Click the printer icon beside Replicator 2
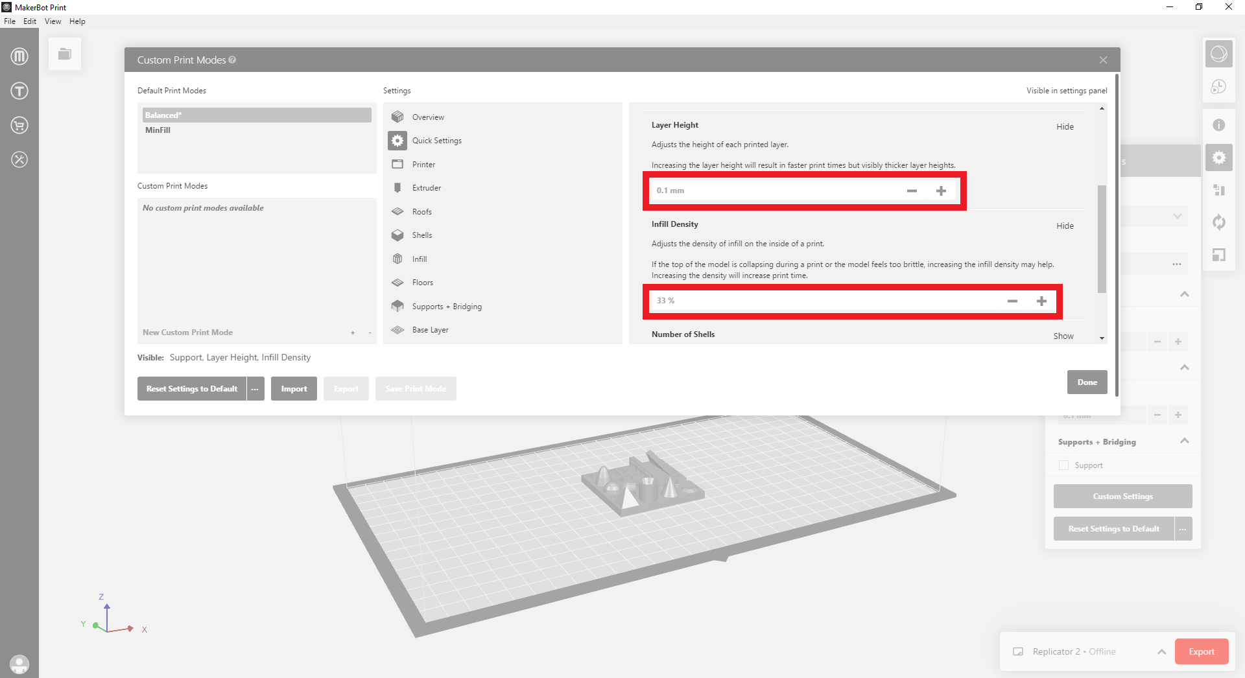This screenshot has height=678, width=1245. click(1018, 651)
